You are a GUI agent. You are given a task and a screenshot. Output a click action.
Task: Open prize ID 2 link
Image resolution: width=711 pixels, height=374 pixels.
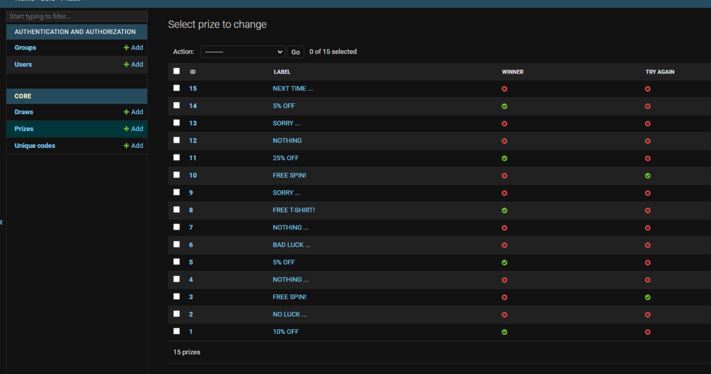point(191,314)
